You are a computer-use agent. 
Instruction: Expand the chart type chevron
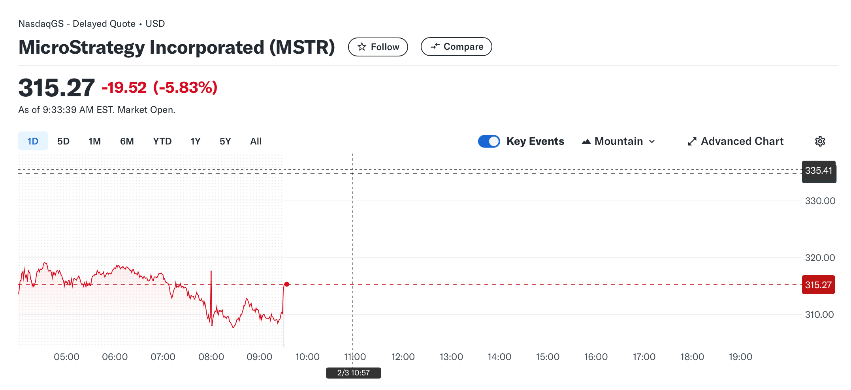pos(653,141)
